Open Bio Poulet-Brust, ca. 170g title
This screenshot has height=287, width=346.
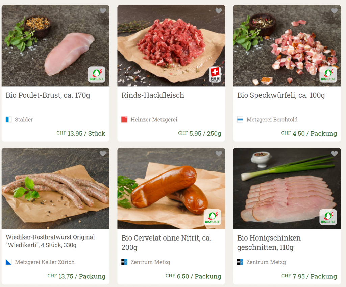click(48, 95)
